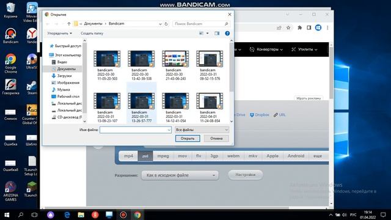Open Chrome three-dot menu
391x220 pixels.
point(327,28)
